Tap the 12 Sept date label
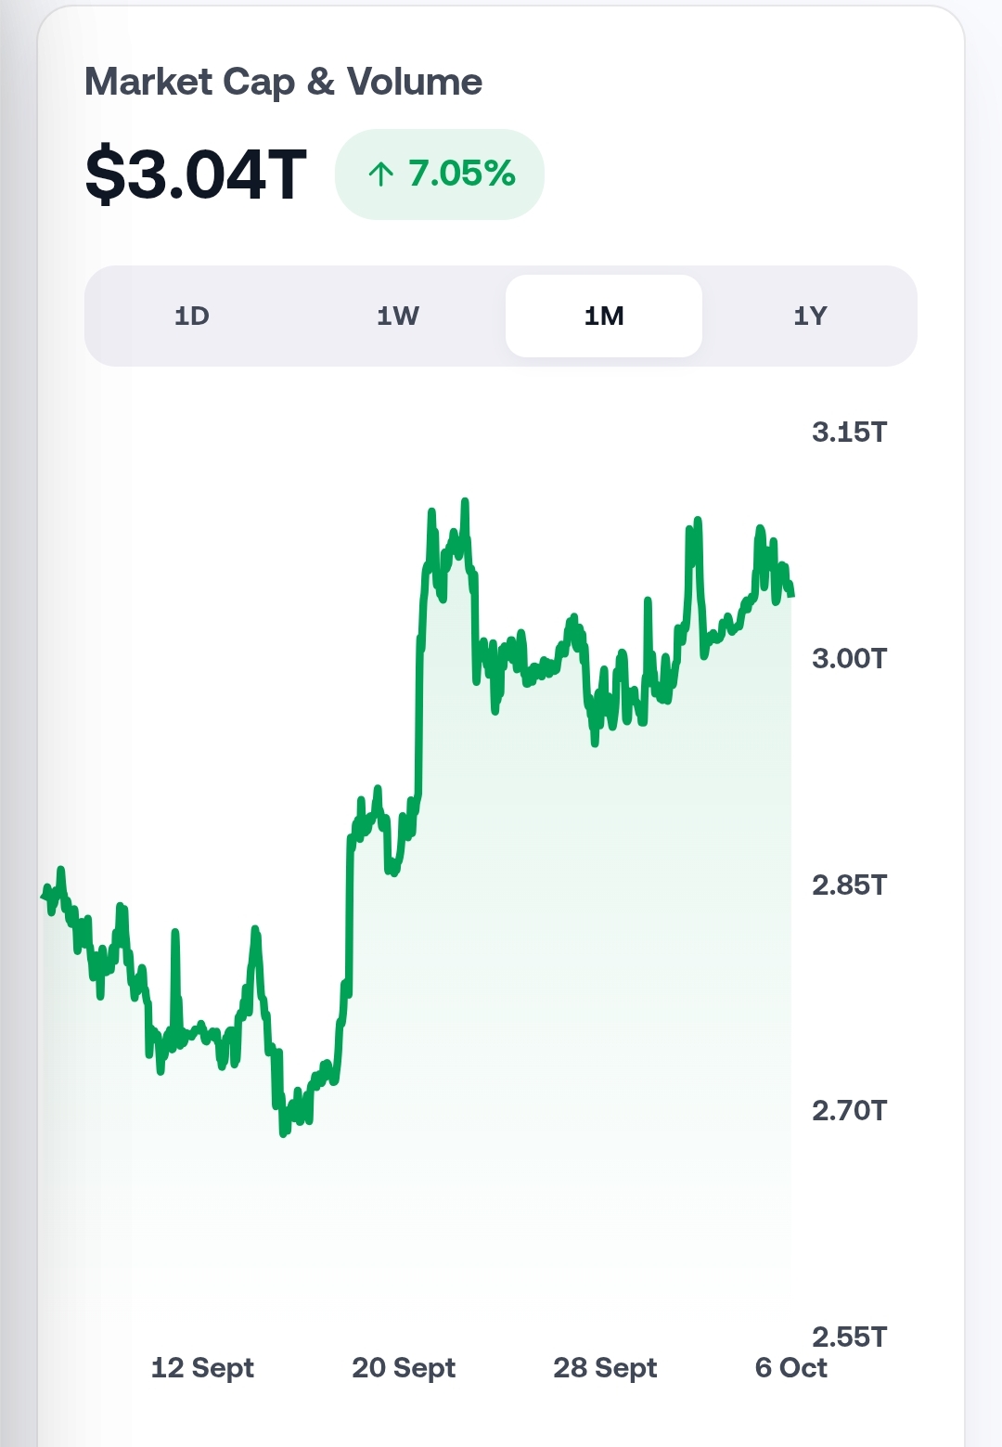The image size is (1002, 1447). pyautogui.click(x=202, y=1368)
